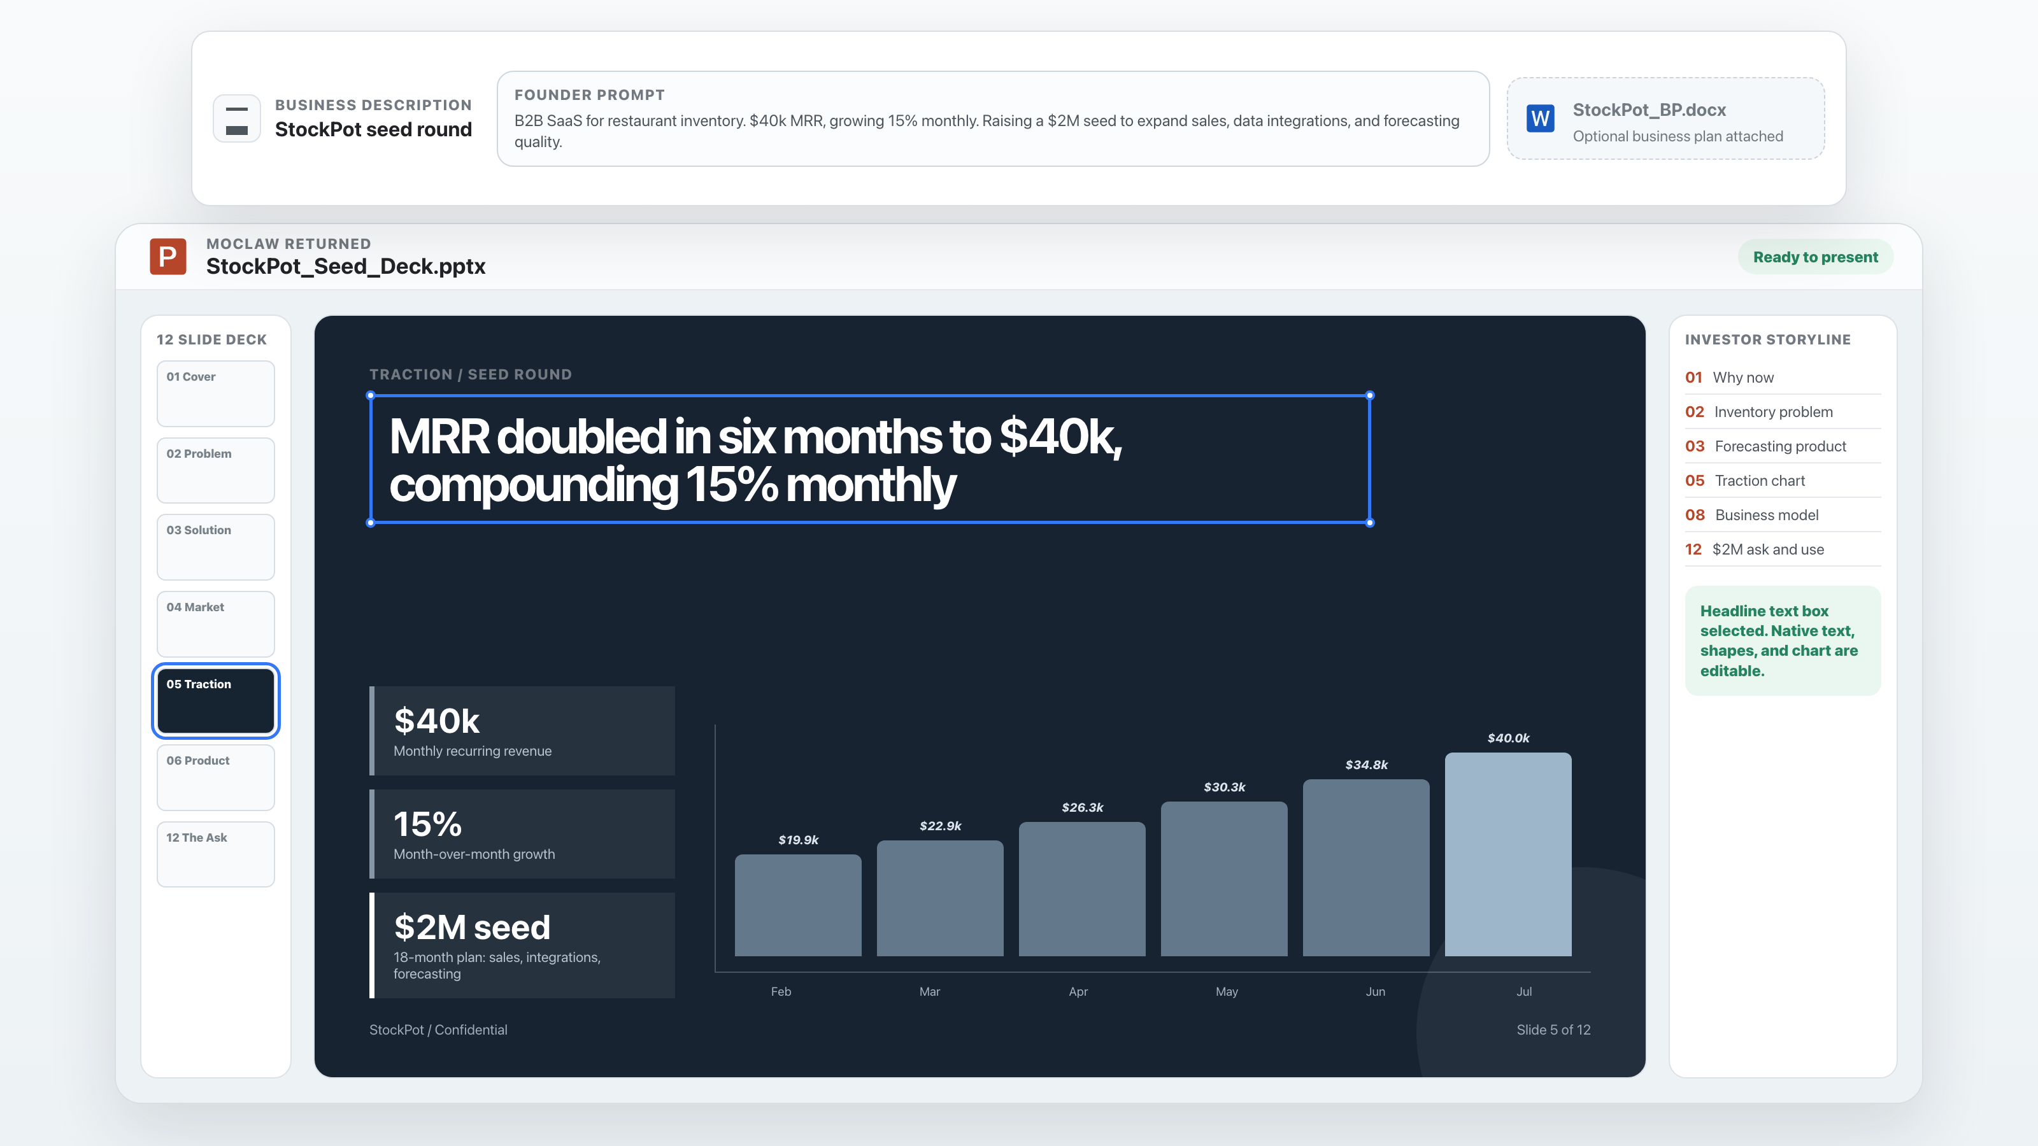Open storyline item 03 Forecasting product
Screen dimensions: 2038x1146
pyautogui.click(x=1783, y=446)
